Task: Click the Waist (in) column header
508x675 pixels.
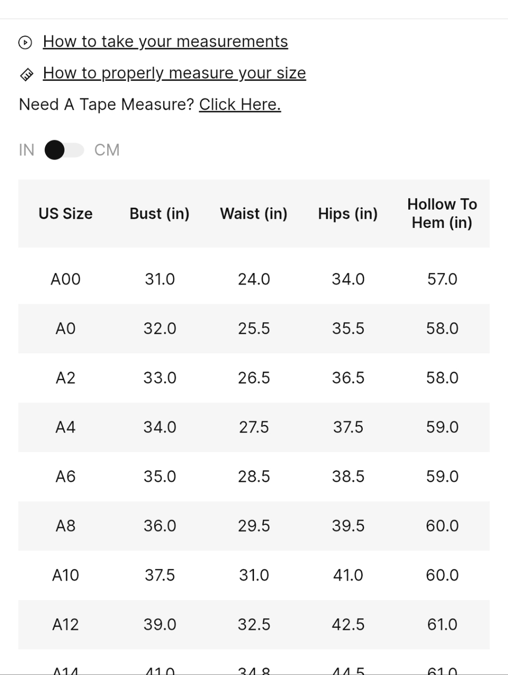Action: point(253,214)
